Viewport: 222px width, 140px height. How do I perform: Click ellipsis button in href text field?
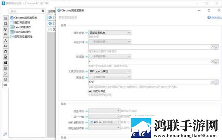216,82
